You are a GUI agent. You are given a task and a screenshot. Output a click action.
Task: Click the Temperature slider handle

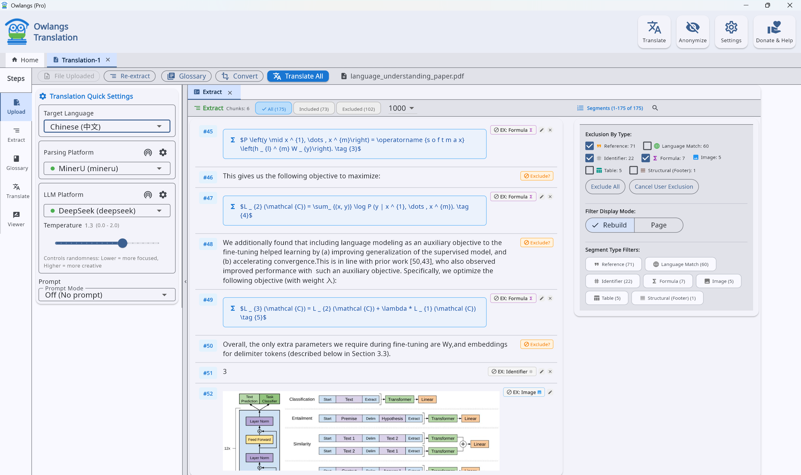pos(122,243)
